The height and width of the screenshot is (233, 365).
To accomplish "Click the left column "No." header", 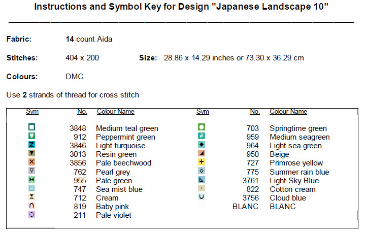I will [82, 112].
